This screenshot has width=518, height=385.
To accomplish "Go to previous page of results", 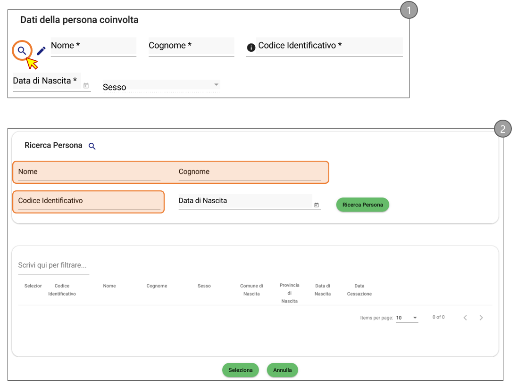I will coord(465,318).
